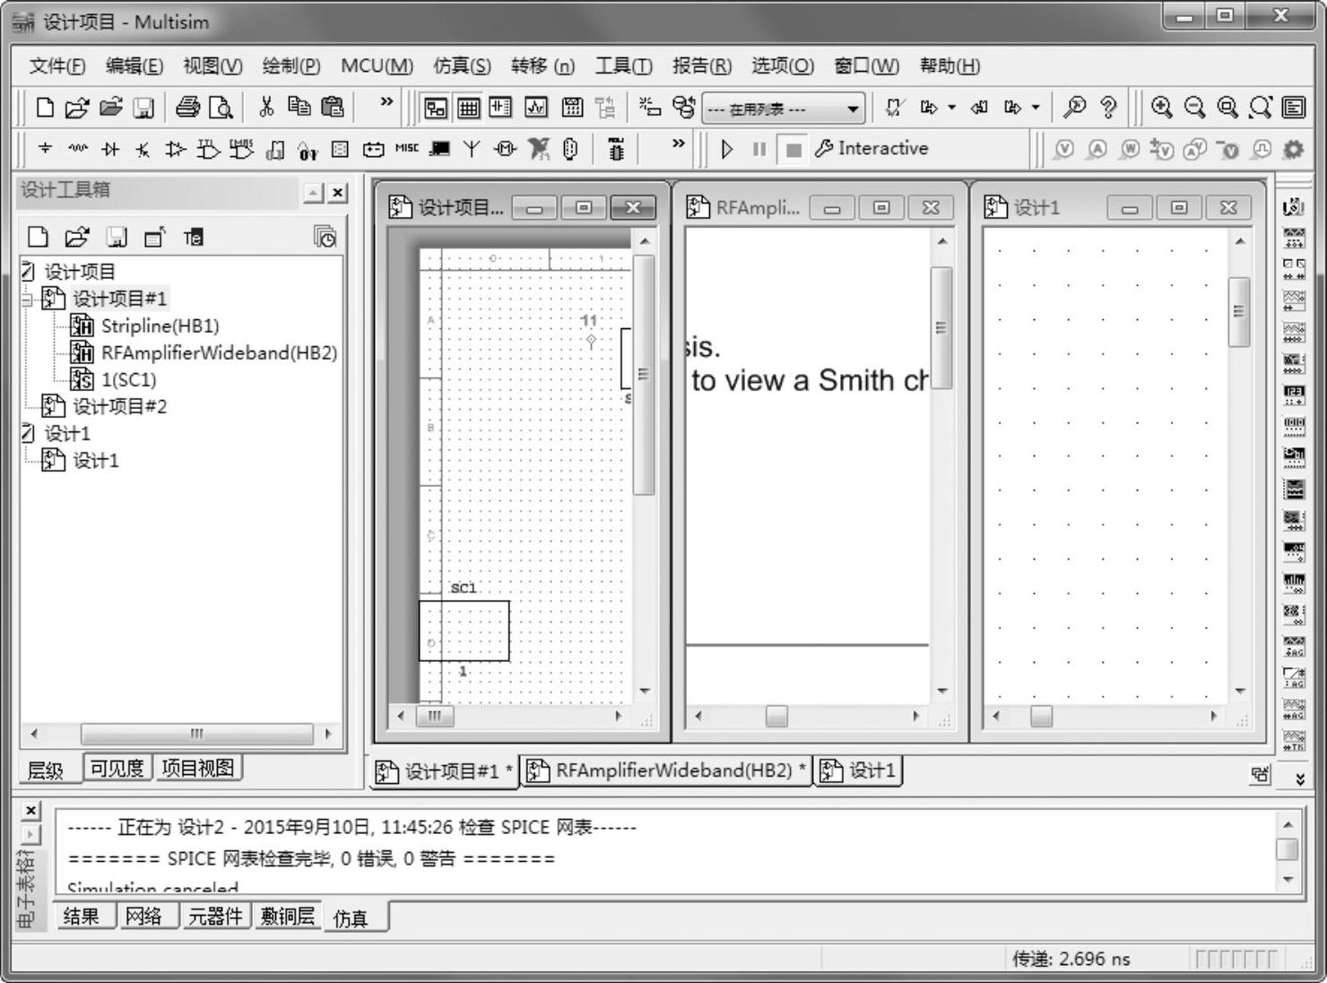Open the Database Manager icon
Image resolution: width=1327 pixels, height=983 pixels.
coord(684,108)
